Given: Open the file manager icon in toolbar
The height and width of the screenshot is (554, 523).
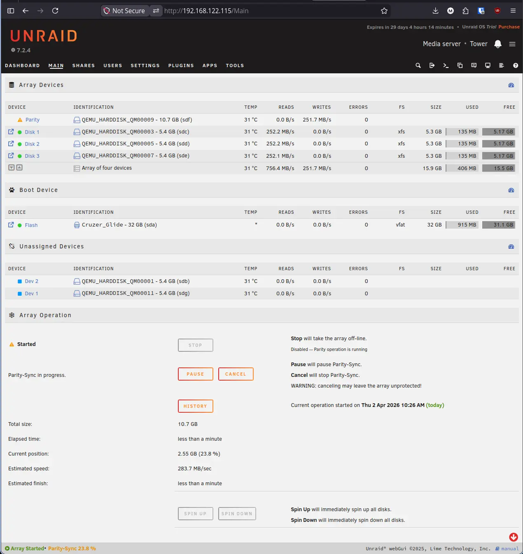Looking at the screenshot, I should pos(460,65).
